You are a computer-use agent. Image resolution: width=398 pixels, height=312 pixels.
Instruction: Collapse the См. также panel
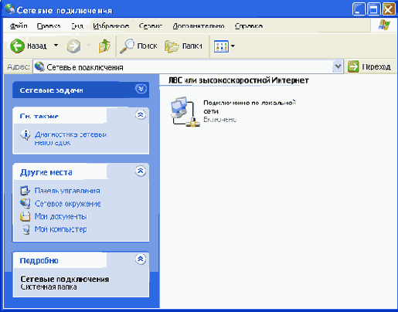(x=141, y=115)
